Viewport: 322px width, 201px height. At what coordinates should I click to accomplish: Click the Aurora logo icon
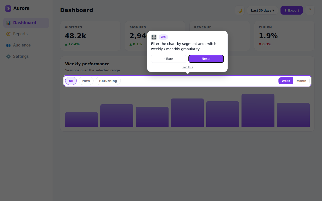8,9
